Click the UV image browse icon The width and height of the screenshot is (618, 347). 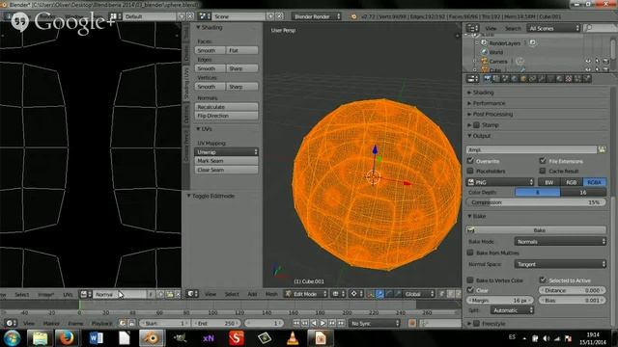[86, 294]
